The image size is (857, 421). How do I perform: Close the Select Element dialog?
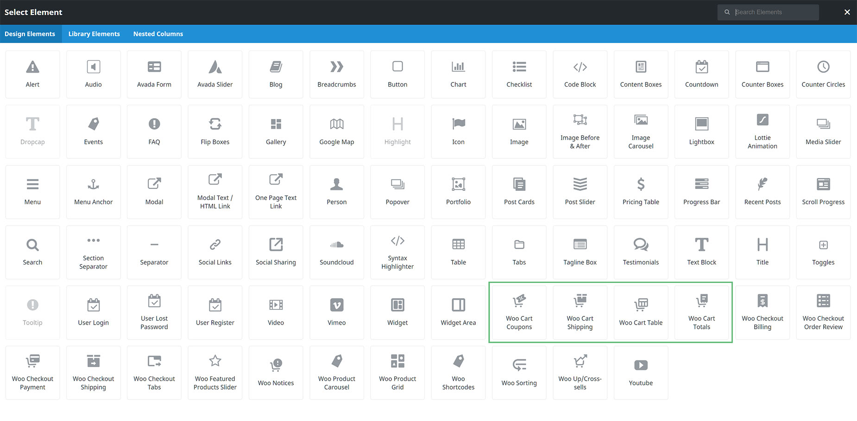pyautogui.click(x=847, y=12)
